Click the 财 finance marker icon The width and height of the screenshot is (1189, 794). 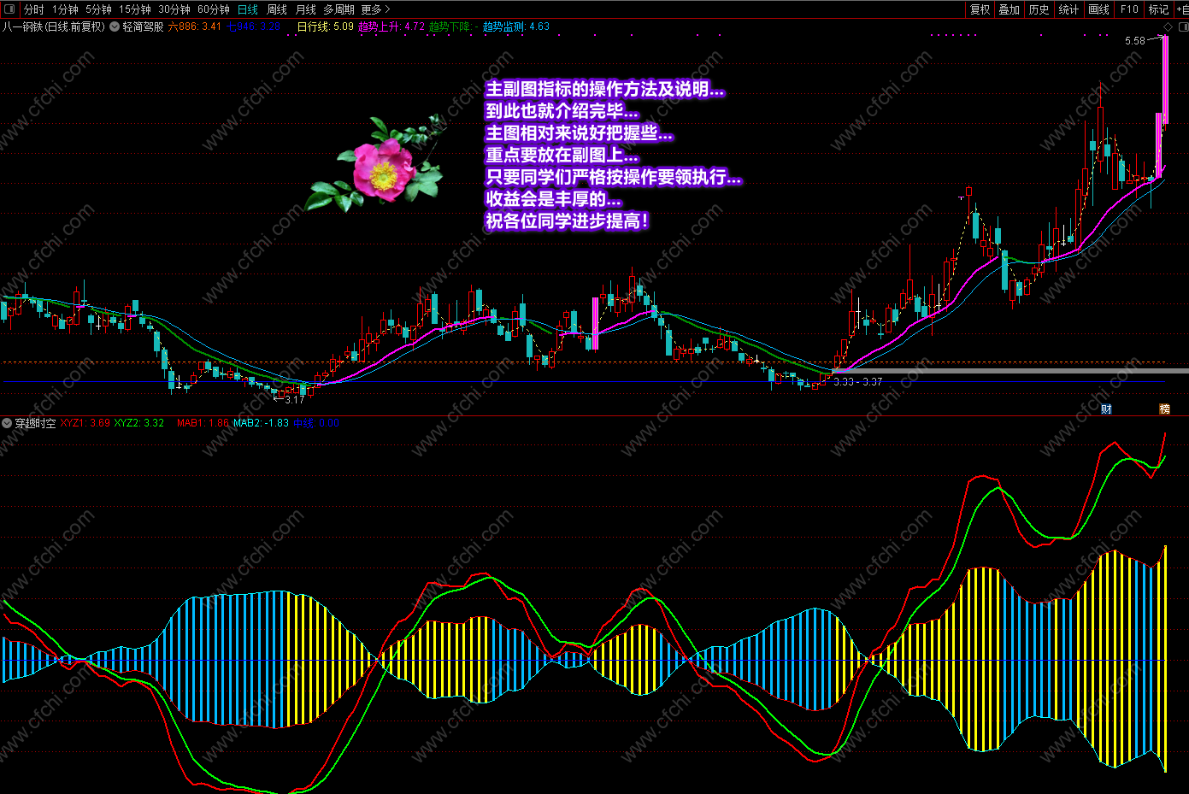(1106, 409)
